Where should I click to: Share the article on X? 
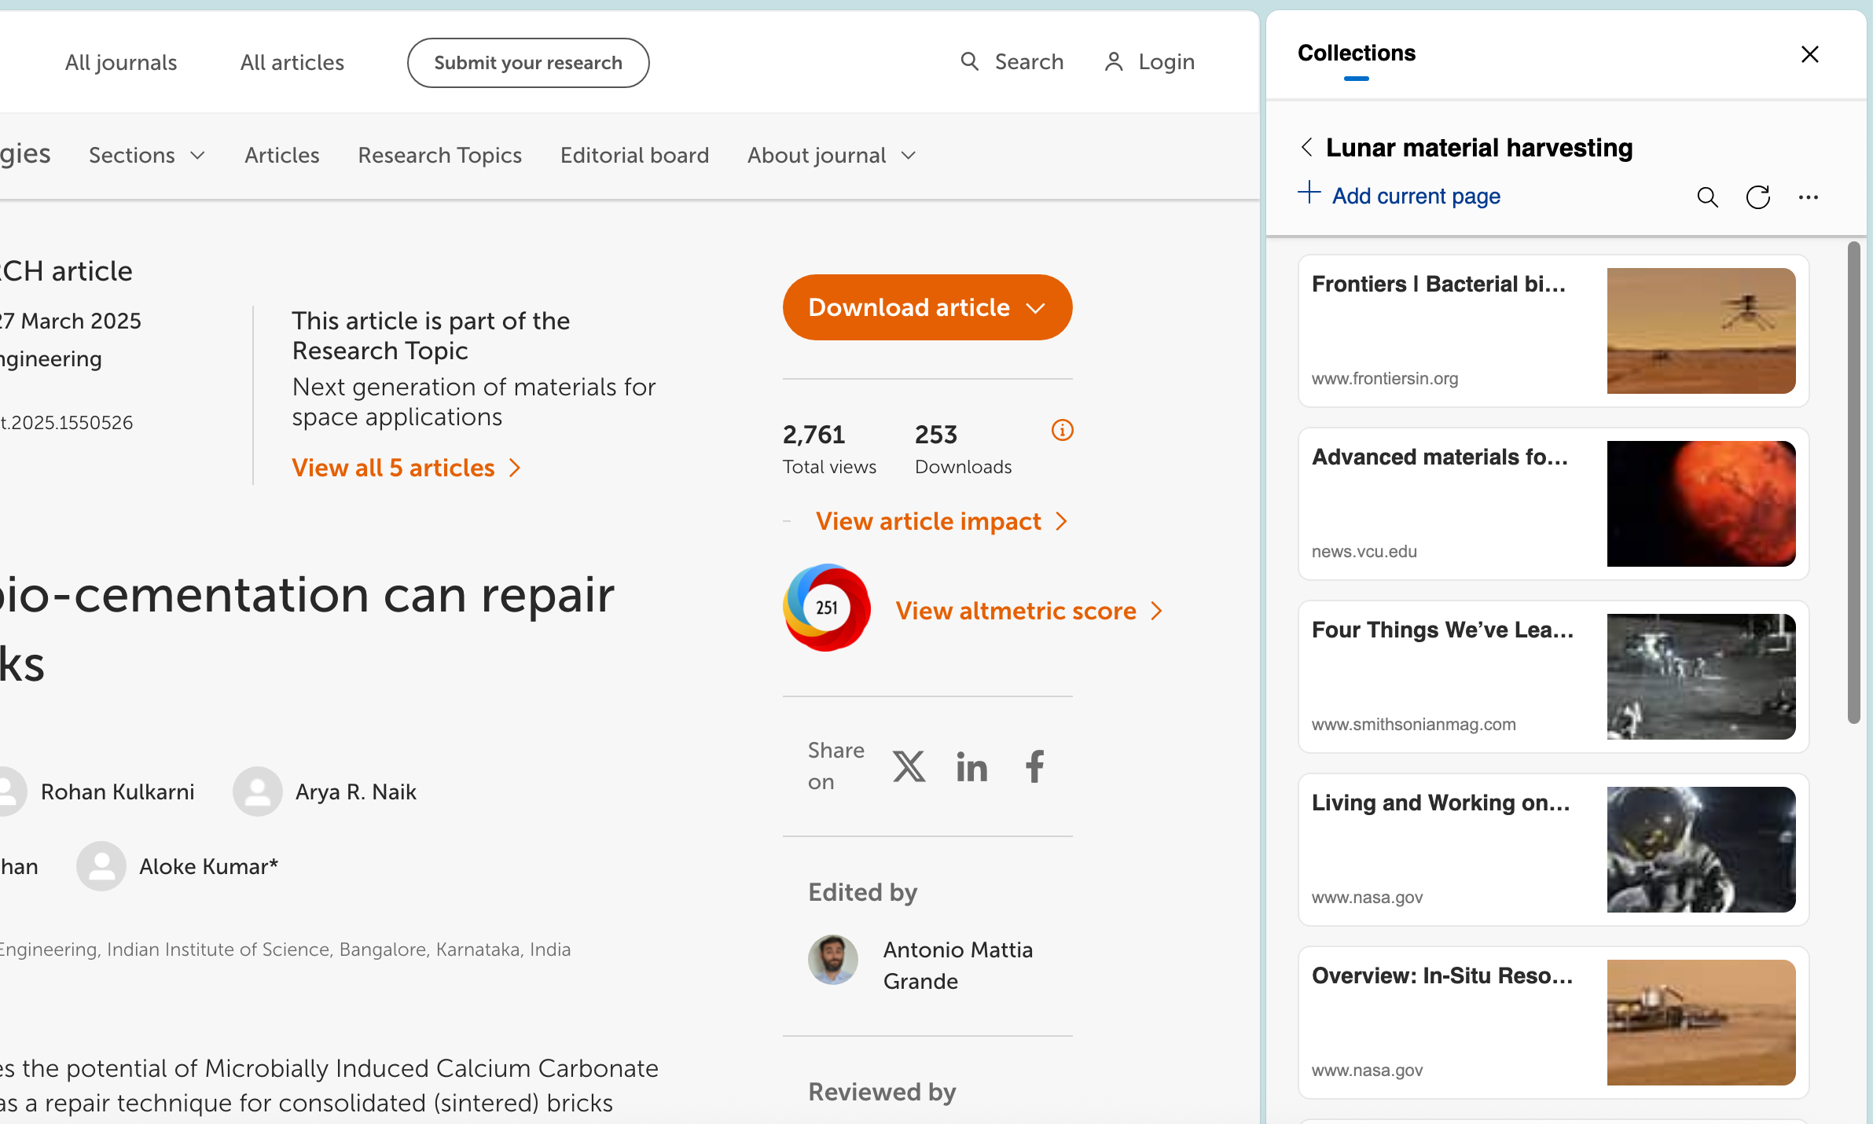pyautogui.click(x=909, y=766)
